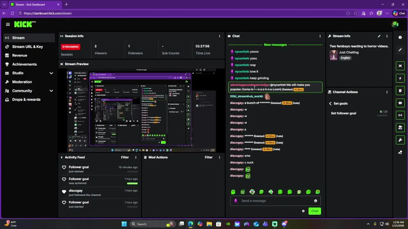
Task: Insert the last heart-eyes emote
Action: (318, 192)
